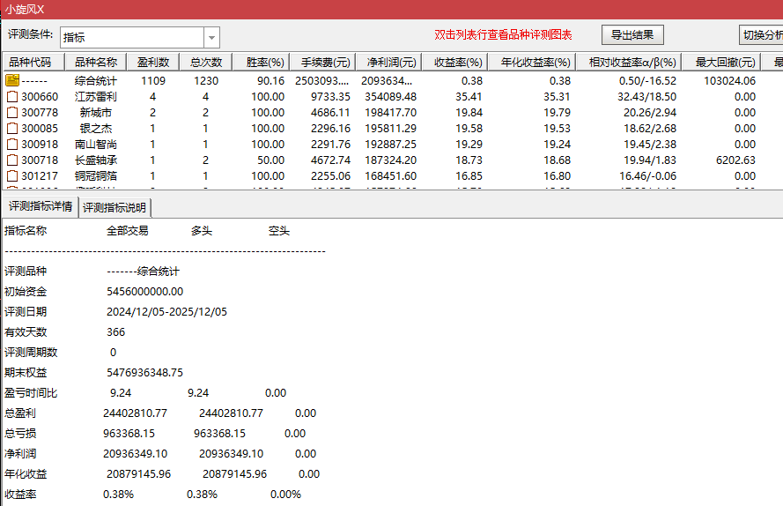783x506 pixels.
Task: Select the 铜冠铜箔 row name
Action: pyautogui.click(x=96, y=176)
